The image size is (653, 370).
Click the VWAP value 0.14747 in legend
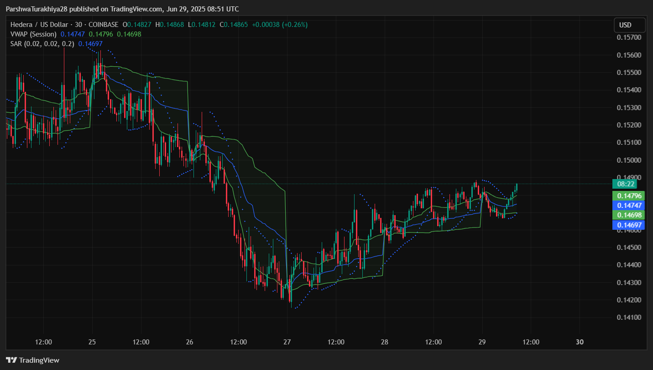coord(73,34)
